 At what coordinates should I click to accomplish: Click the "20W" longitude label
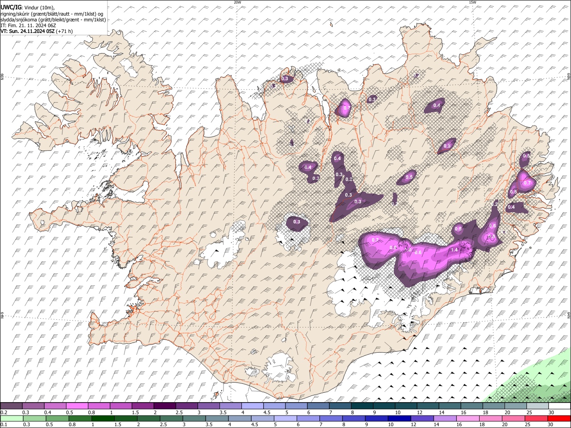[x=237, y=2]
